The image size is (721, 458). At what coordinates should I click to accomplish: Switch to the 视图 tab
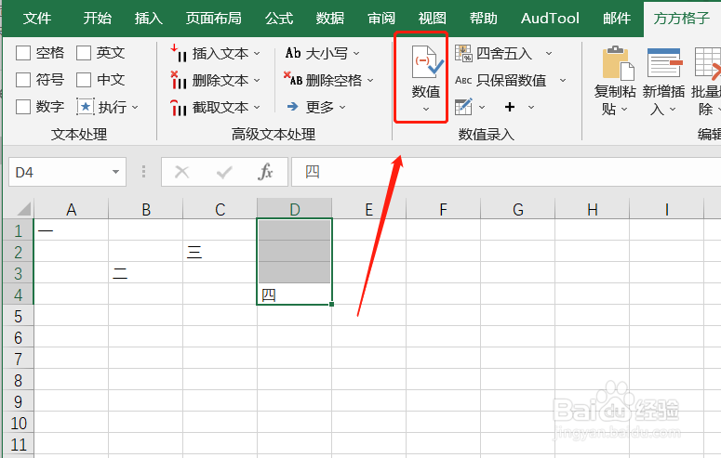coord(433,19)
